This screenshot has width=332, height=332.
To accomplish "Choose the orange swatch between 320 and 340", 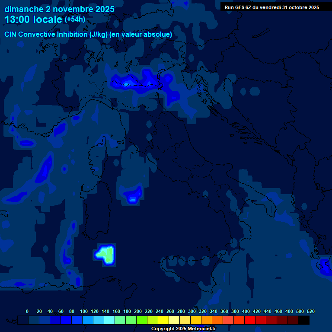I will coord(207,320).
